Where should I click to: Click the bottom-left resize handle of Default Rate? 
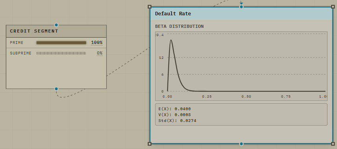[150, 144]
